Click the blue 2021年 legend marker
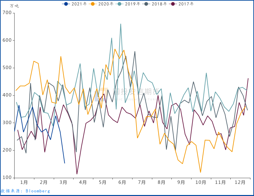The width and height of the screenshot is (254, 196). pyautogui.click(x=66, y=4)
